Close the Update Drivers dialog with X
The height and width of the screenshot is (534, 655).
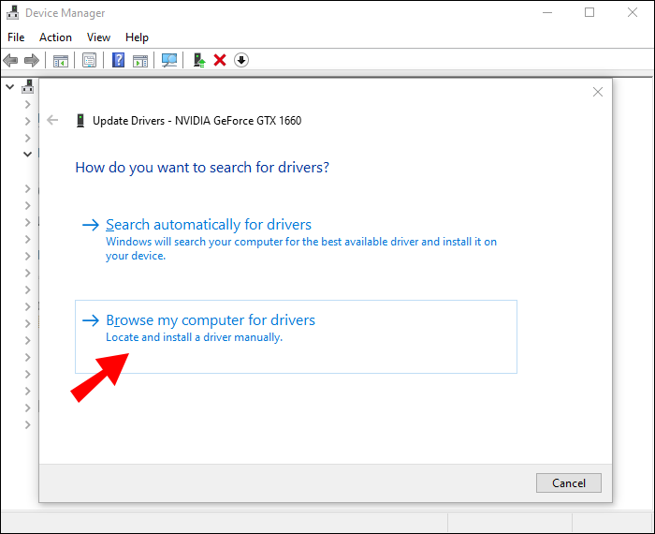[598, 92]
